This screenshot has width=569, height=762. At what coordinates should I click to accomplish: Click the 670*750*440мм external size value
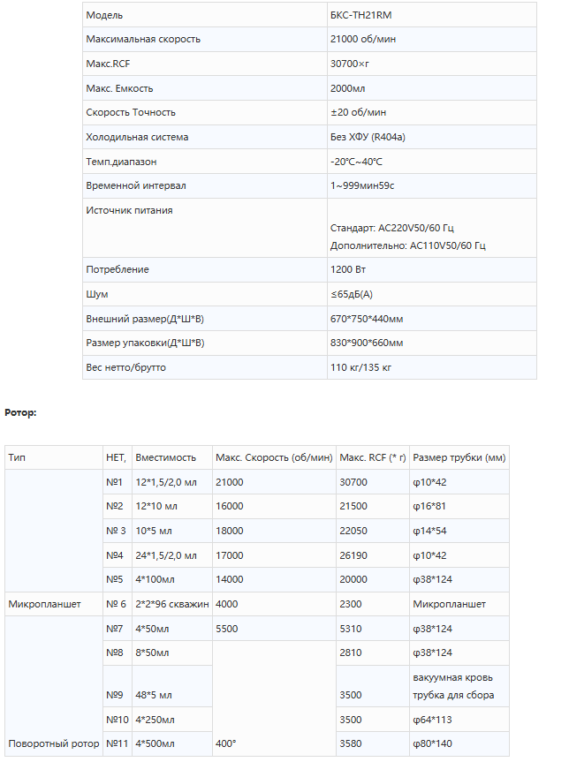coord(367,319)
